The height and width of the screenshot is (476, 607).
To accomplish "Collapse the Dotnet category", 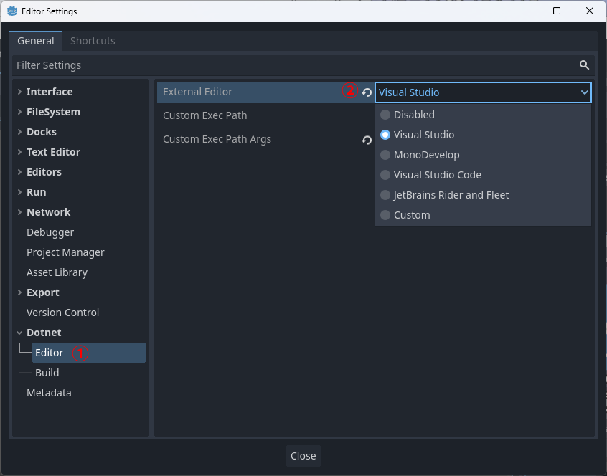I will coord(19,333).
